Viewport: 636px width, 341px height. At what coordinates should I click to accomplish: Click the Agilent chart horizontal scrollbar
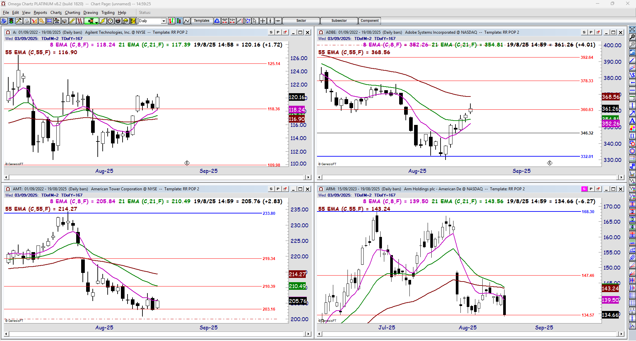click(158, 177)
